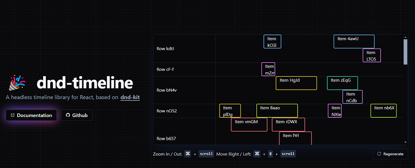Click the scrollbar down arrow

406,143
